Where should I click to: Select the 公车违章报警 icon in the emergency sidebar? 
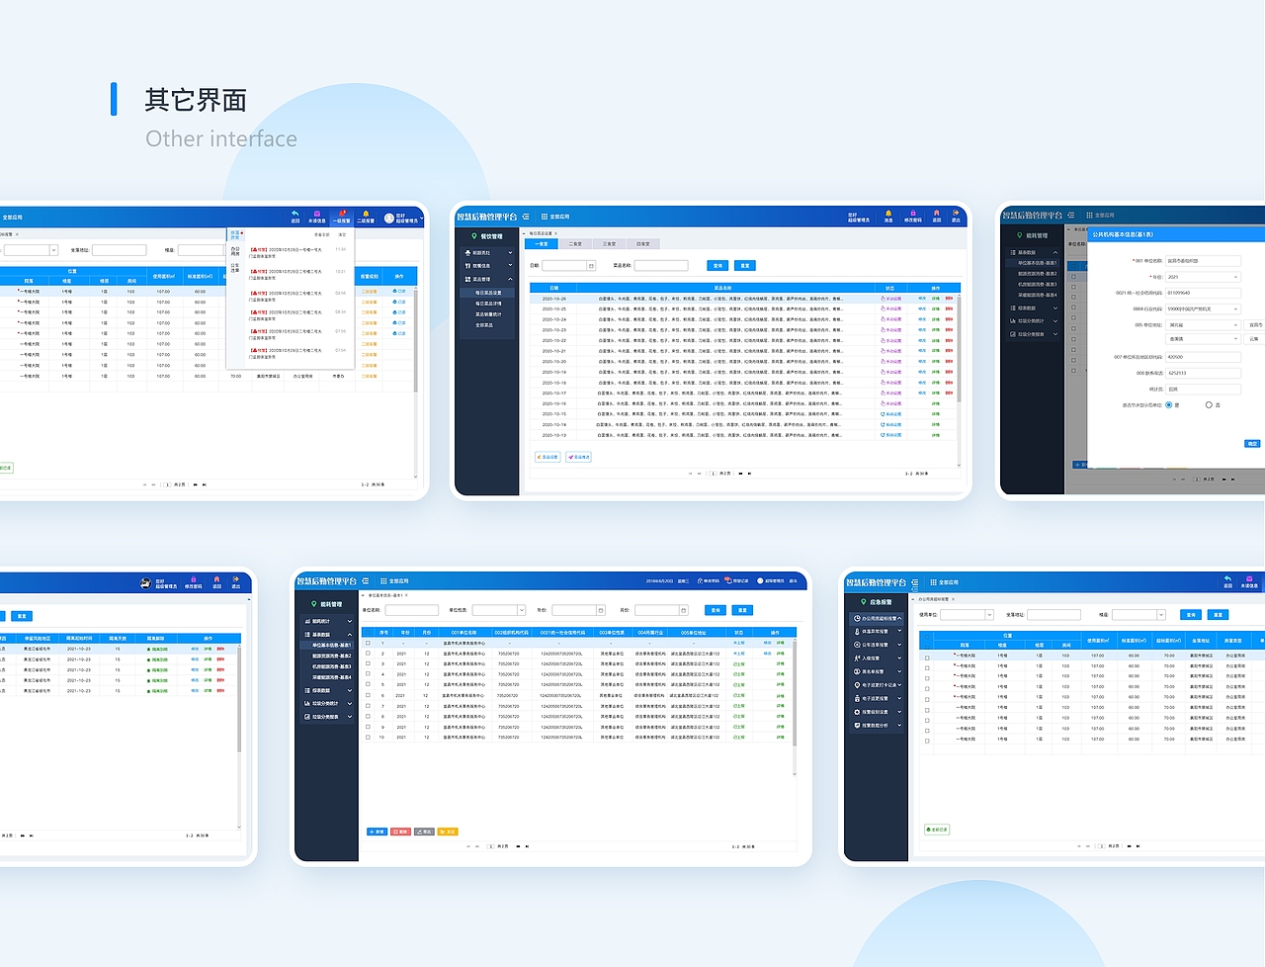click(x=857, y=645)
